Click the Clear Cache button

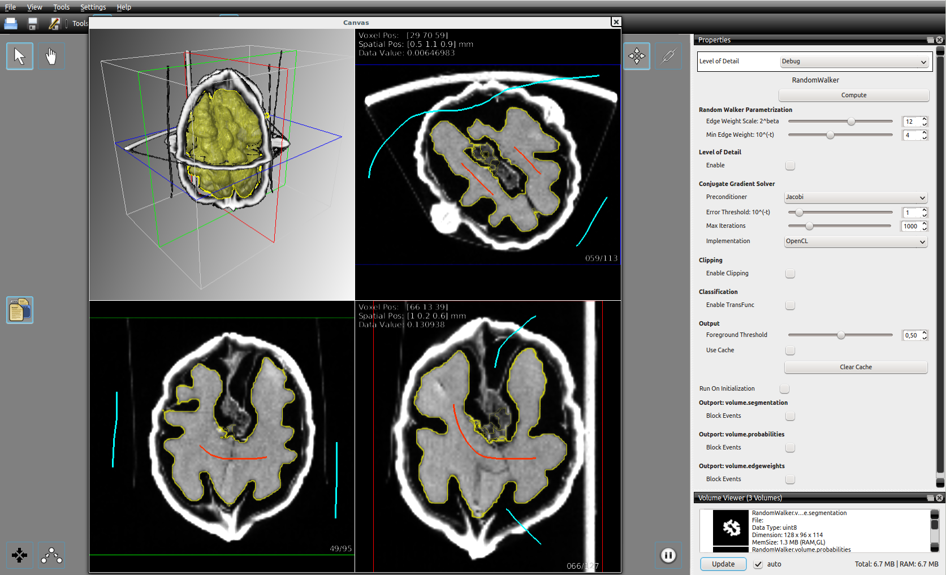pos(855,368)
